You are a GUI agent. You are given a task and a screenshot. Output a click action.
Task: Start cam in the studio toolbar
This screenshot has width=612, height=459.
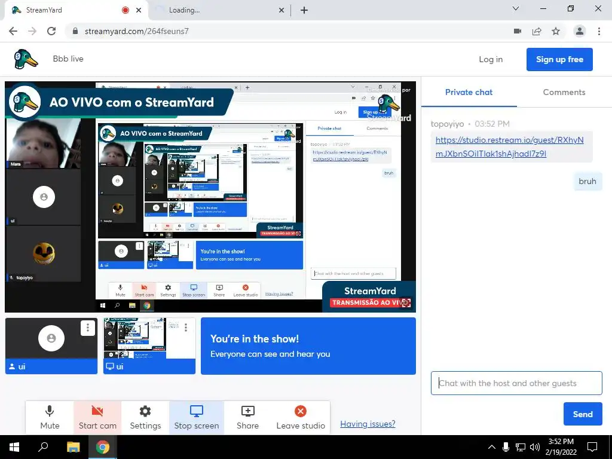click(97, 417)
